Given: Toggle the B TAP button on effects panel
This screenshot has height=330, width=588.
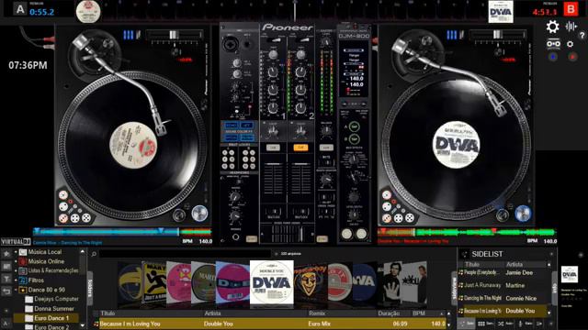Looking at the screenshot, I should [x=354, y=139].
